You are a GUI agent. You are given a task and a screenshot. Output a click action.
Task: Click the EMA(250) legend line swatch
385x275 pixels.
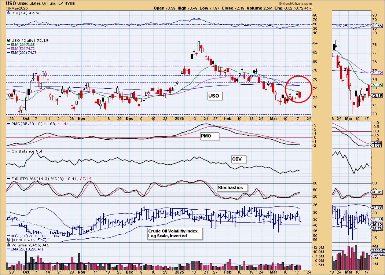[8, 249]
